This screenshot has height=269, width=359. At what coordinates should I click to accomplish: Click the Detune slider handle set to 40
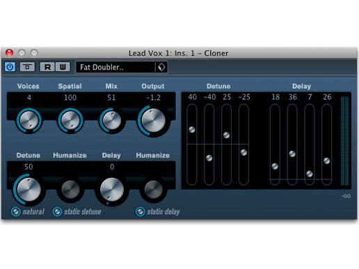pyautogui.click(x=192, y=129)
